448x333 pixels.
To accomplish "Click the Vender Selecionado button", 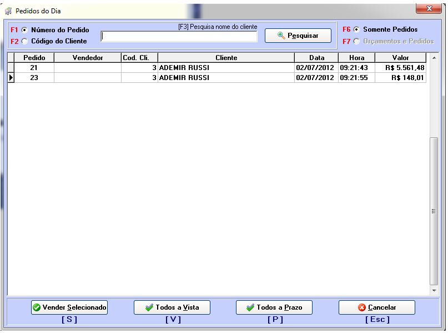I will (69, 307).
